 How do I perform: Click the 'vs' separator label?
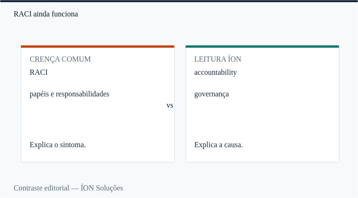click(x=170, y=105)
